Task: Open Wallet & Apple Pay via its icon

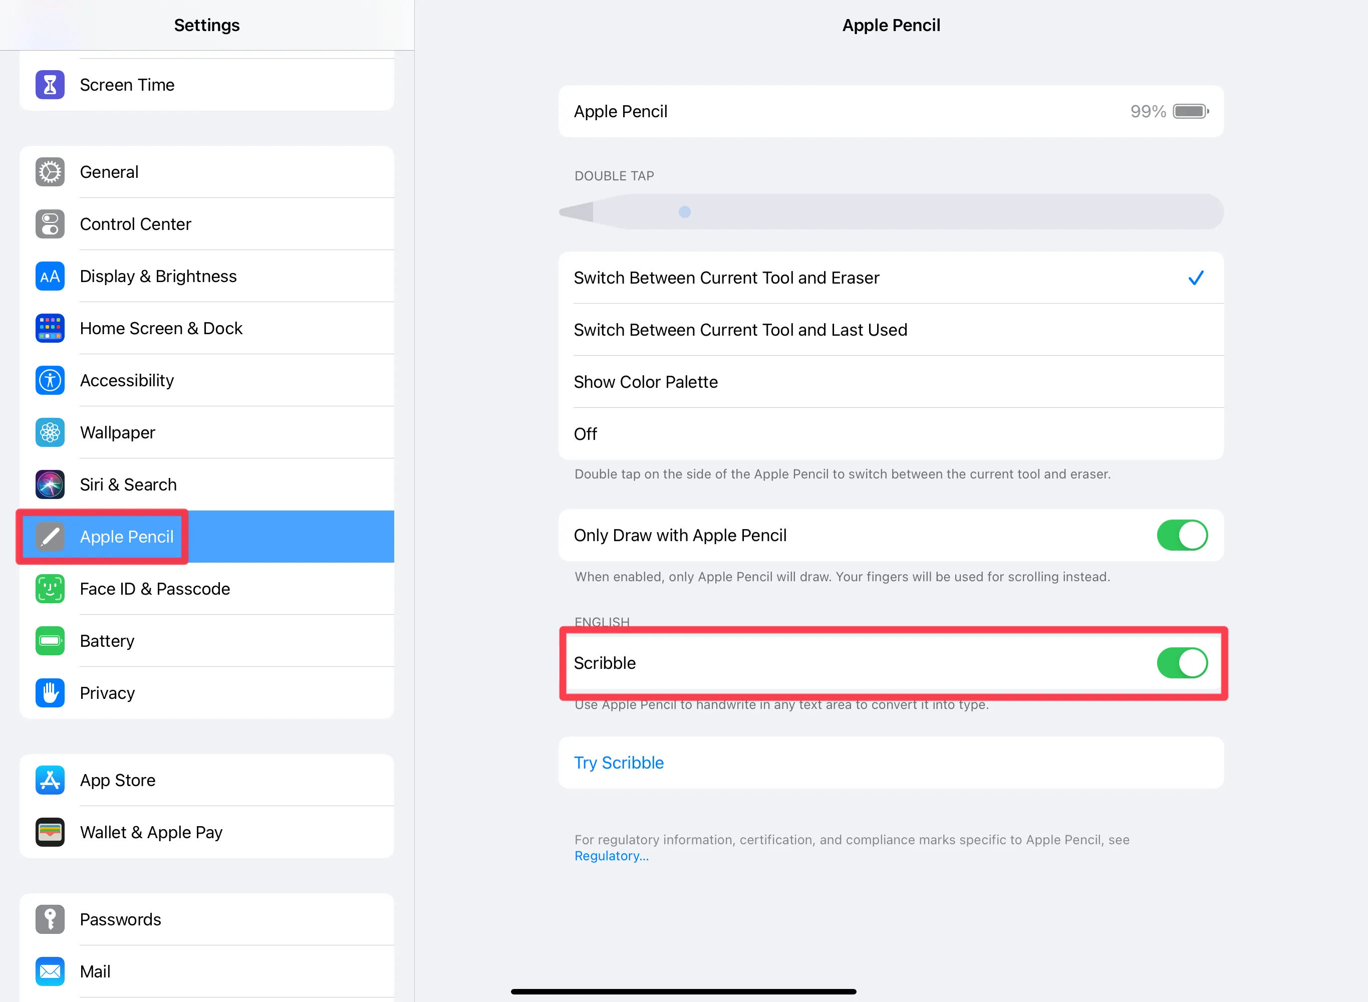Action: 50,832
